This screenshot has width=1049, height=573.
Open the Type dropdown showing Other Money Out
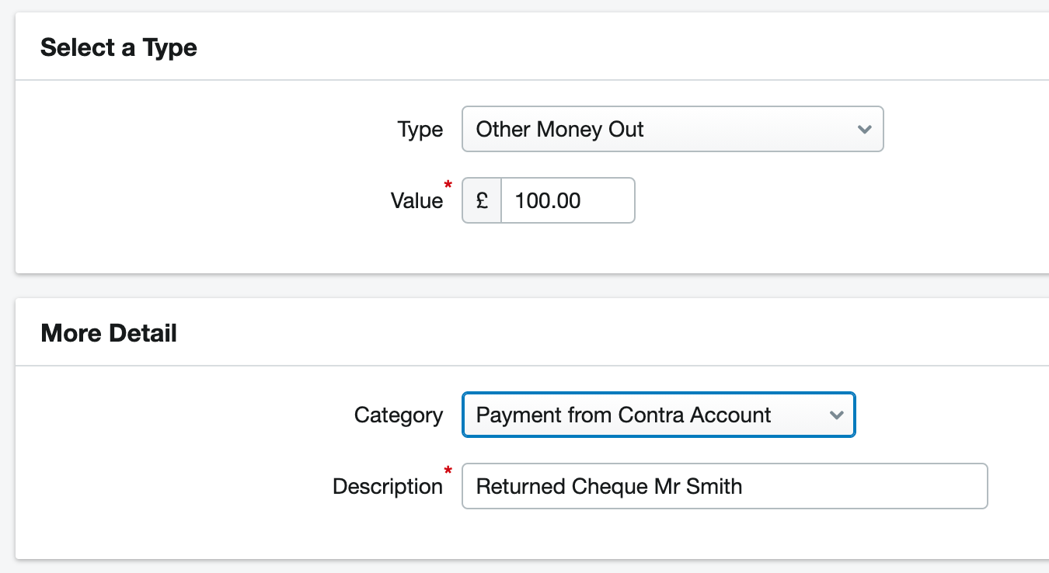click(672, 129)
